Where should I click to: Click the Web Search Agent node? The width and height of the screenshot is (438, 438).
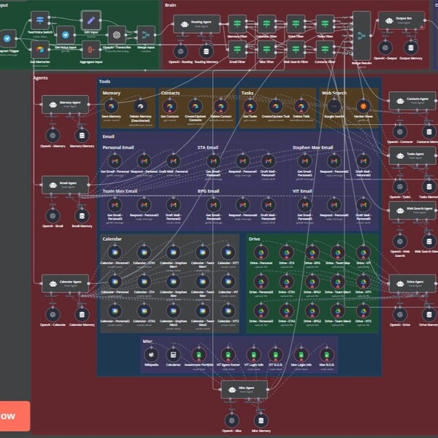tap(412, 210)
